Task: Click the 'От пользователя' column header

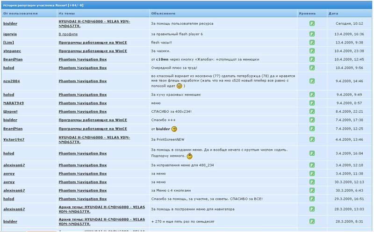Action: coord(17,14)
